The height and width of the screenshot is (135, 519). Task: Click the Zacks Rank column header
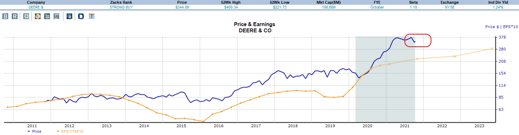(121, 2)
